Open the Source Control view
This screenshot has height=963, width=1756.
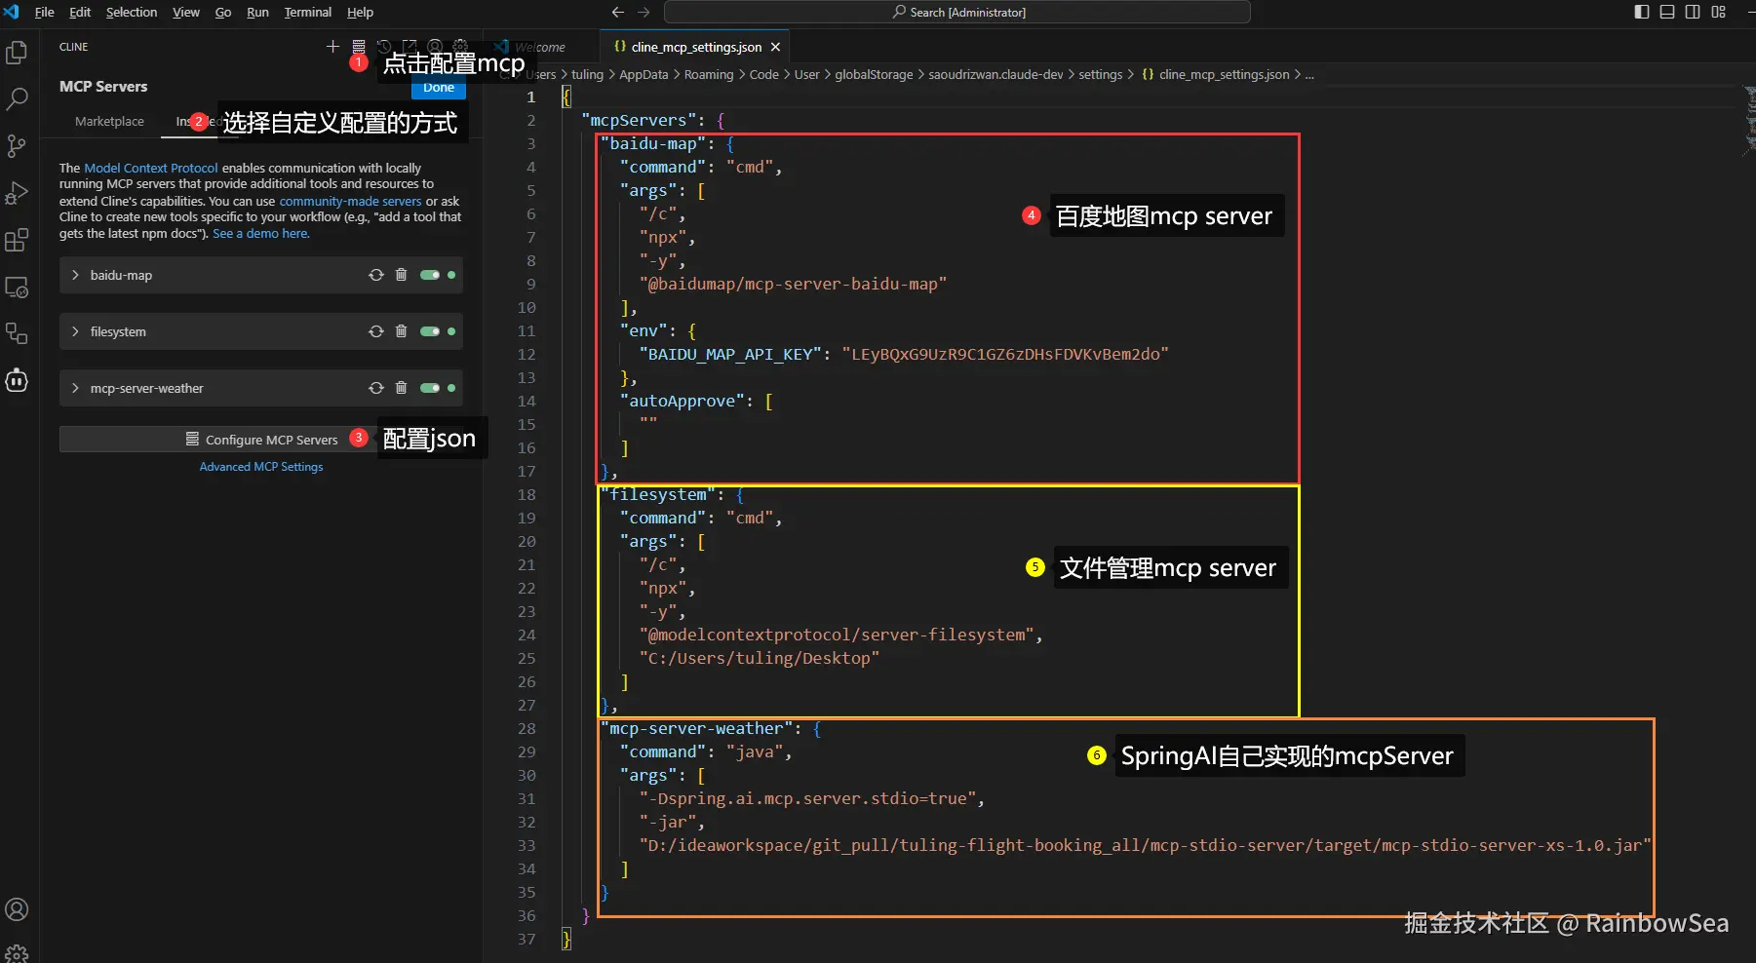[17, 146]
